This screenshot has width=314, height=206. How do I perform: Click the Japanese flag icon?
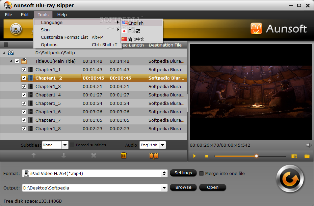(124, 31)
